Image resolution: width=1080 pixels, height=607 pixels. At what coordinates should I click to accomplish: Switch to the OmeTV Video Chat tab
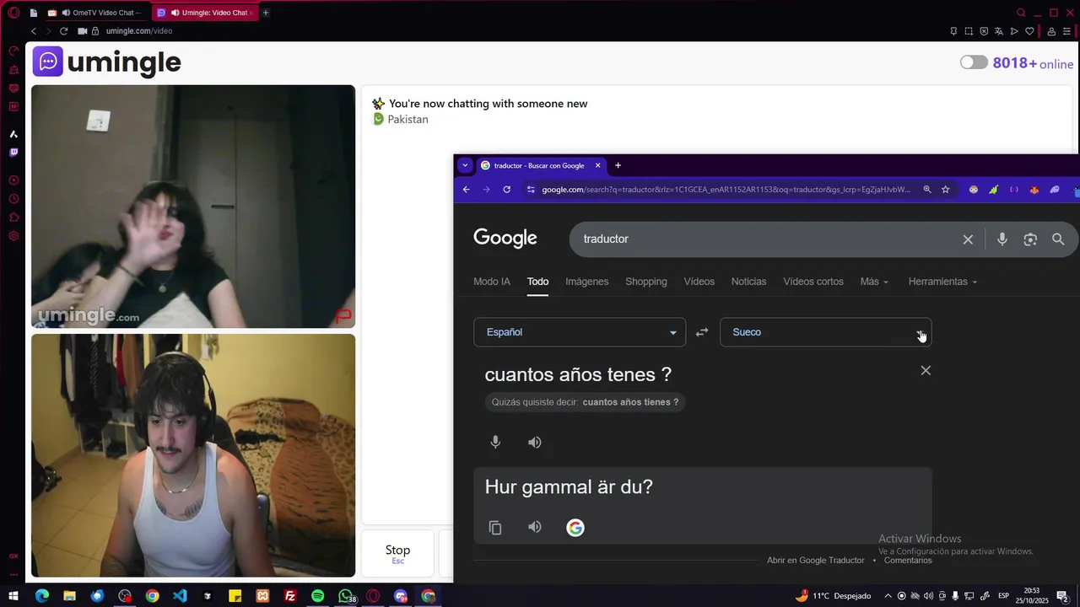coord(94,13)
